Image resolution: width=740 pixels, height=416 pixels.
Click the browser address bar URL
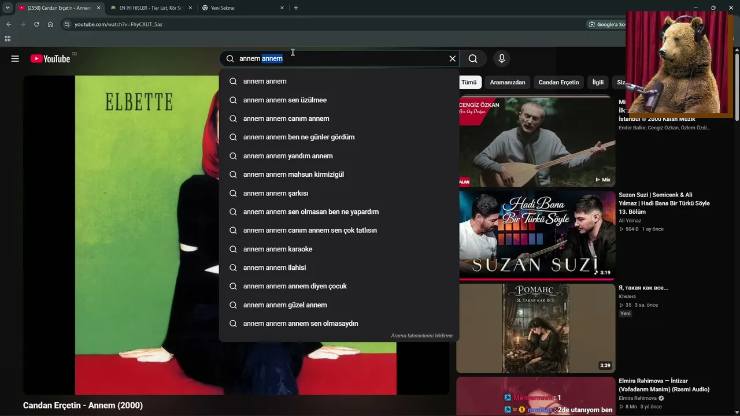click(119, 24)
